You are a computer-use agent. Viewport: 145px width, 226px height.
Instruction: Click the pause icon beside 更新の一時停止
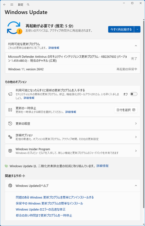click(x=10, y=110)
